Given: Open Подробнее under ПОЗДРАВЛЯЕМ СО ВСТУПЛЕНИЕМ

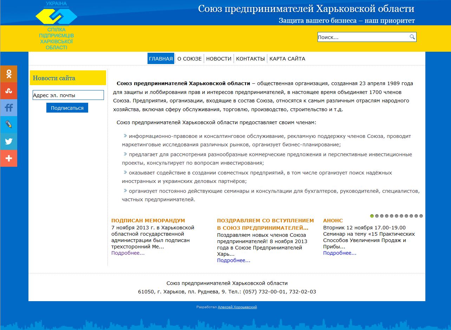Looking at the screenshot, I should tap(234, 260).
